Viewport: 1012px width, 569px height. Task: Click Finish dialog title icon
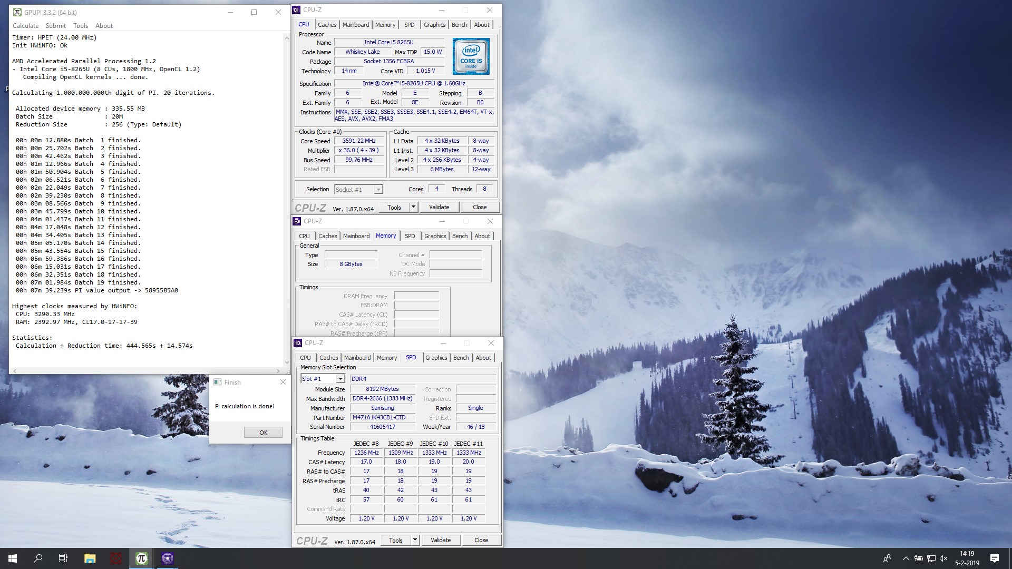click(x=218, y=382)
